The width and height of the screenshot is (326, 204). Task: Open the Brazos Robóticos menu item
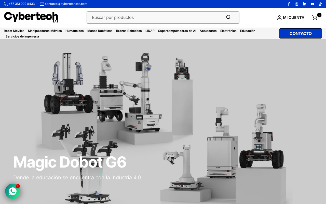[129, 31]
